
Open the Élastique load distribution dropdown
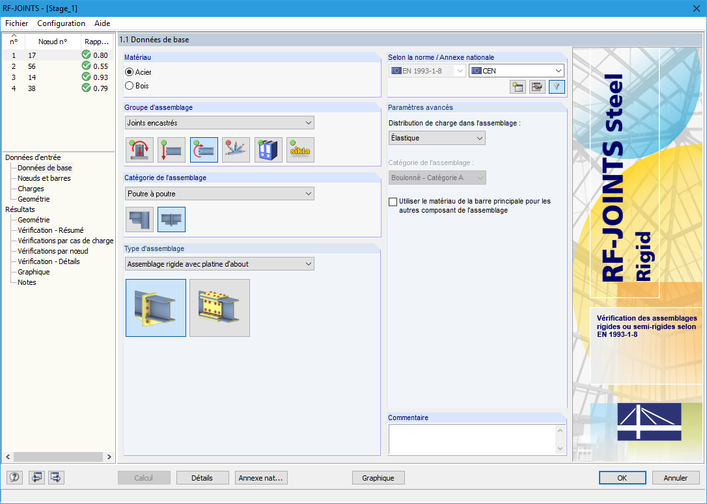437,138
